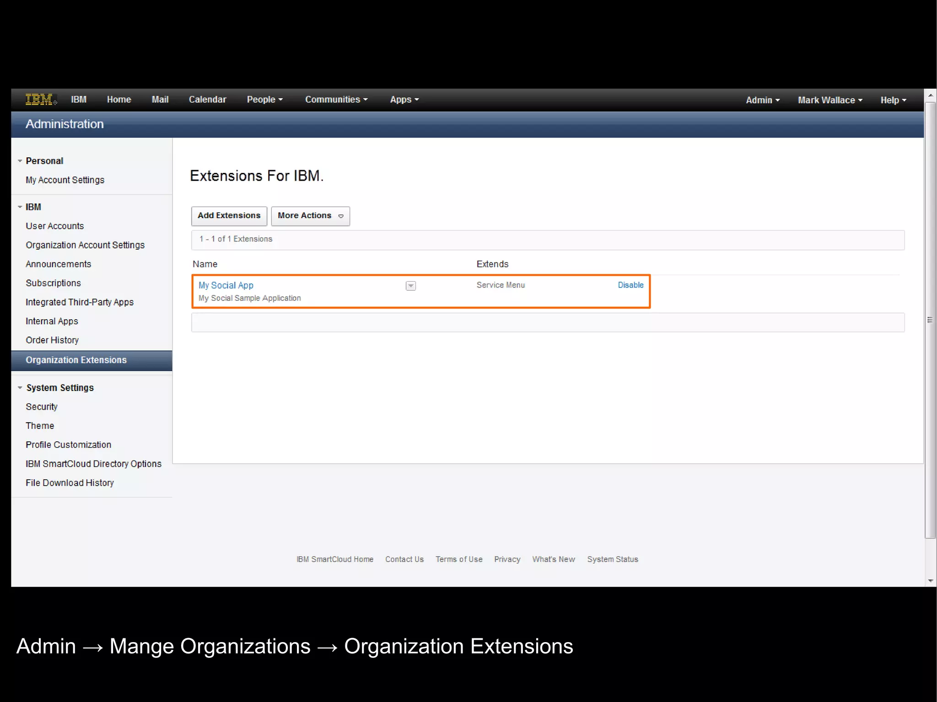The image size is (937, 702).
Task: Go to Announcements
Action: (59, 264)
